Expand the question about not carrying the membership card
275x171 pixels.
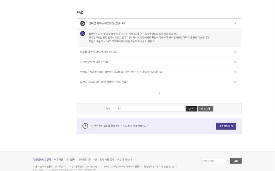235,72
